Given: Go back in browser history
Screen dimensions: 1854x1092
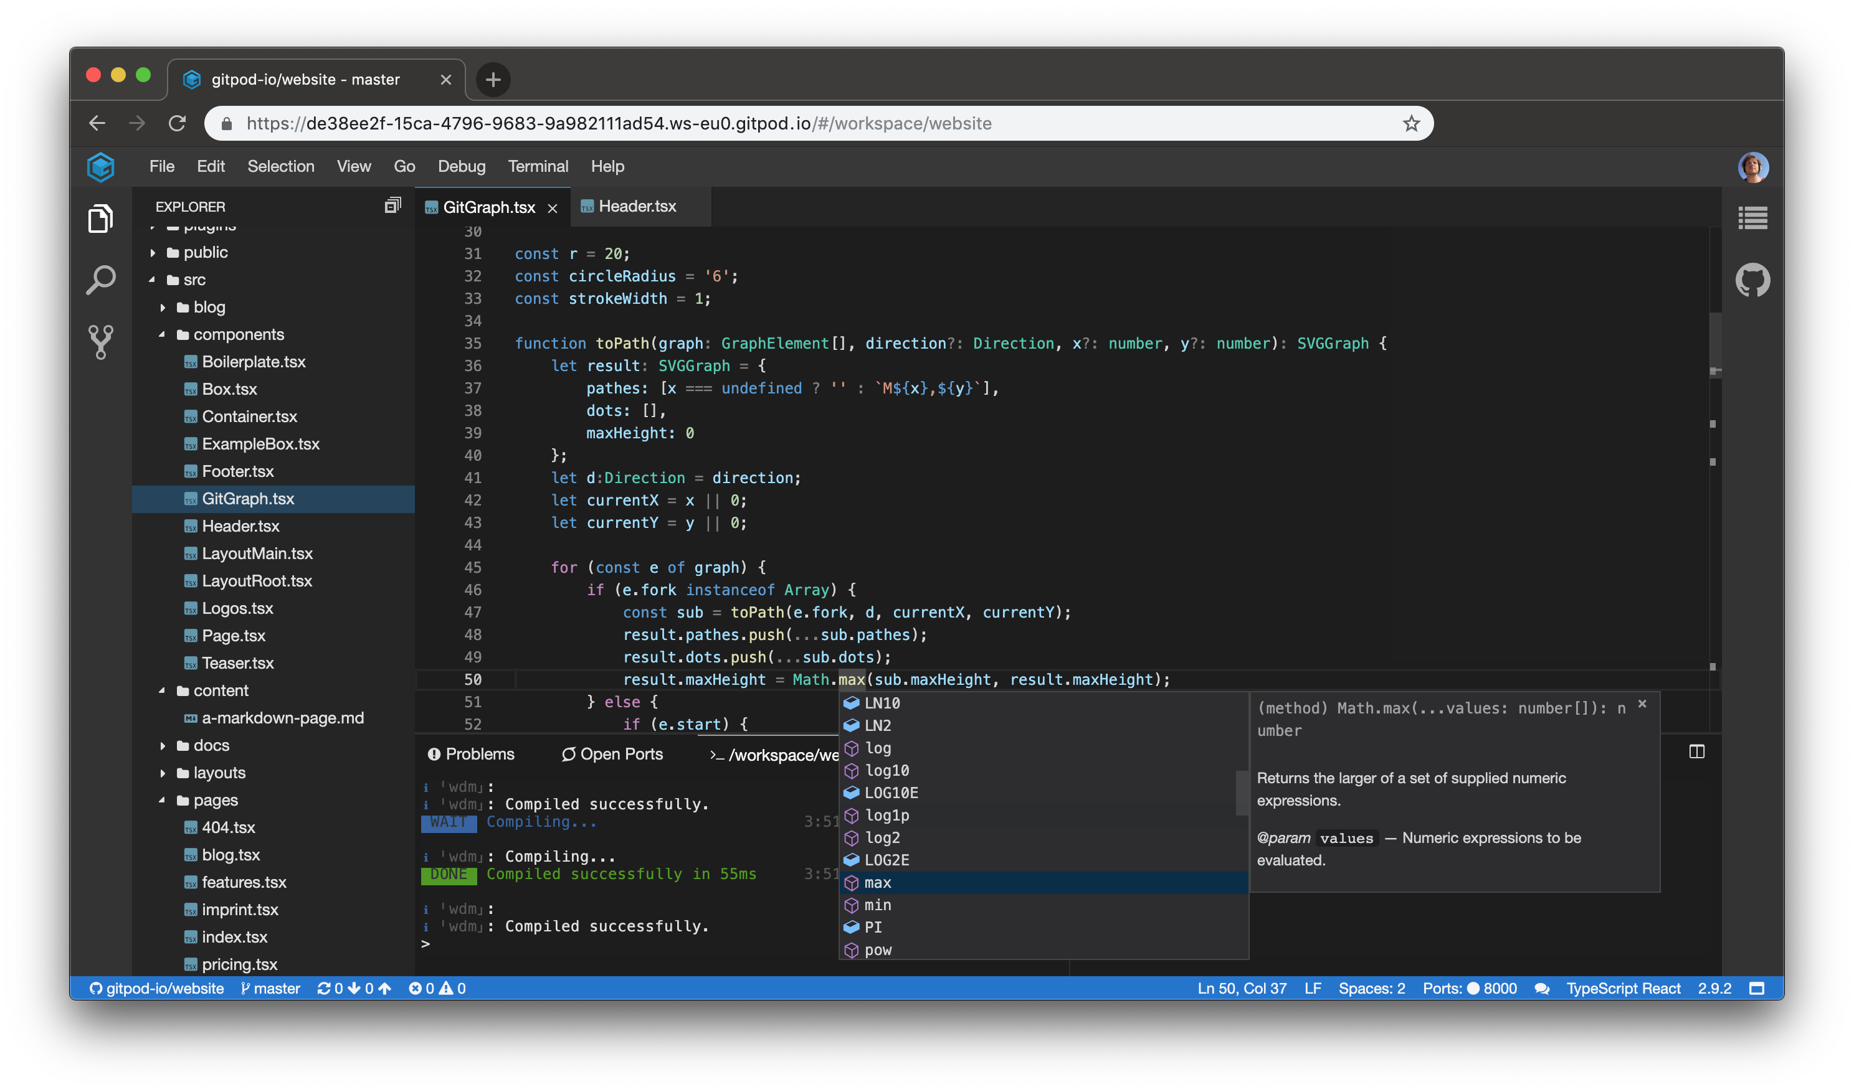Looking at the screenshot, I should point(97,124).
